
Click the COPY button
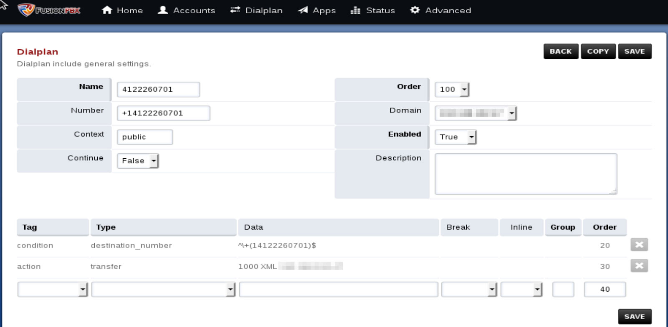pyautogui.click(x=598, y=51)
